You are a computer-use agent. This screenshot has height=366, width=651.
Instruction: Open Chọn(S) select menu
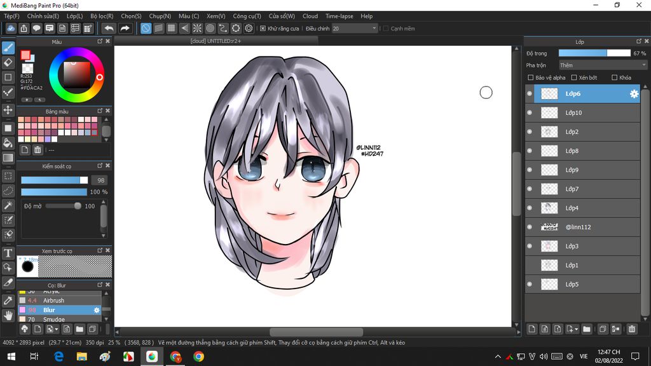[x=131, y=16]
